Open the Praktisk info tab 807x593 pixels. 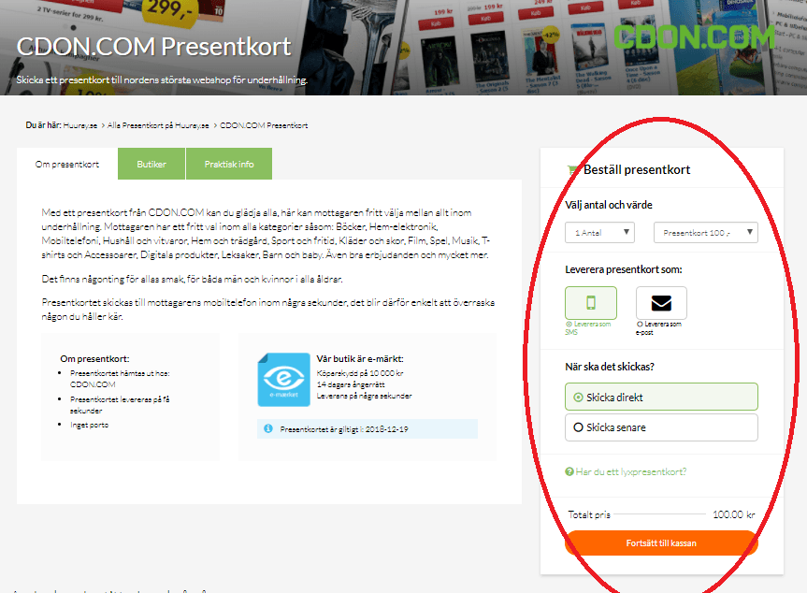(x=229, y=164)
